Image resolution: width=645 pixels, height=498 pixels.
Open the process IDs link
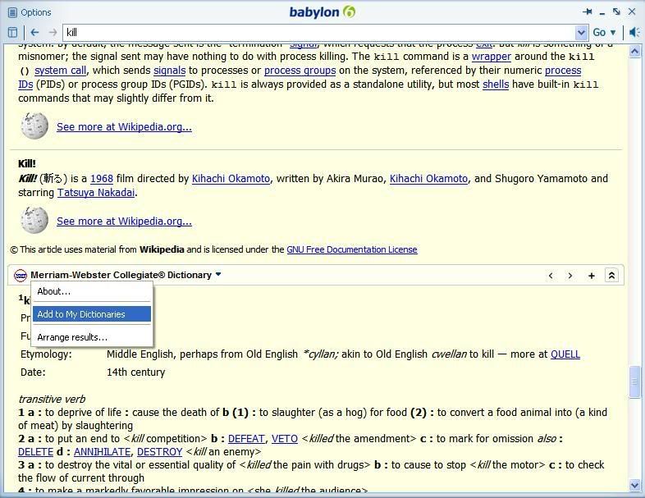coord(563,71)
